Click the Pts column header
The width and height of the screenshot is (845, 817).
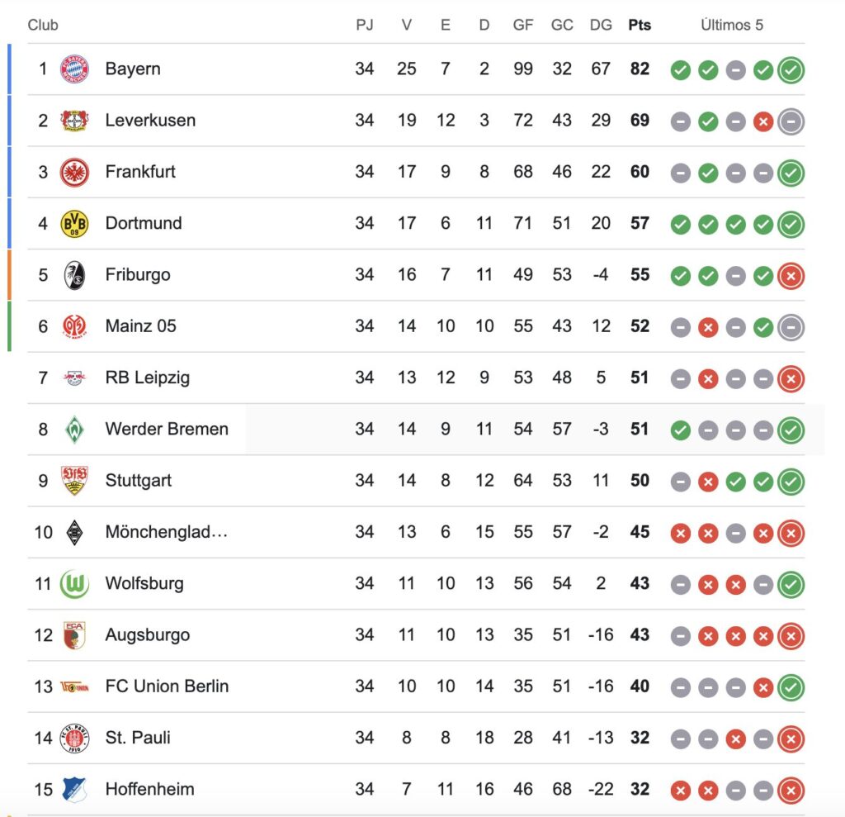pos(640,25)
